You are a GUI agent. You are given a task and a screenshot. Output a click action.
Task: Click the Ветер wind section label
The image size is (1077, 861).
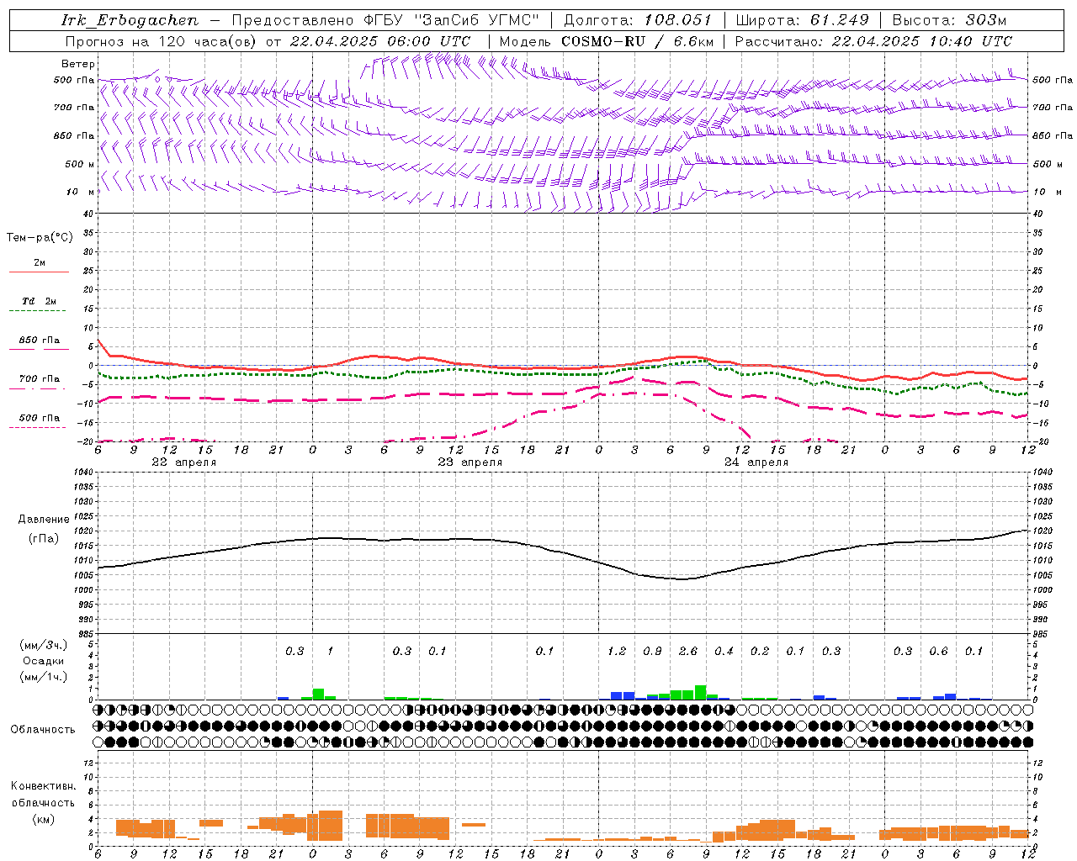(78, 64)
